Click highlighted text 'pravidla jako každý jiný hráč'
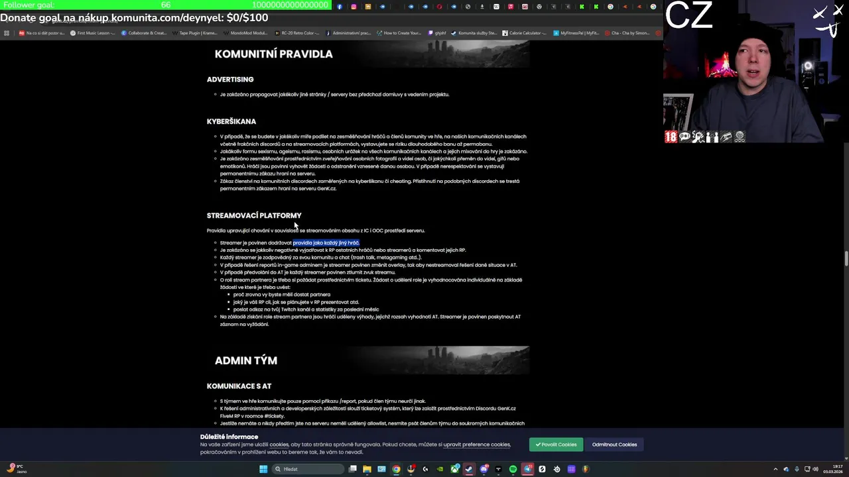The width and height of the screenshot is (849, 477). 326,242
